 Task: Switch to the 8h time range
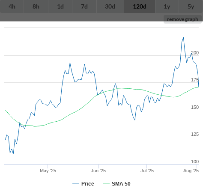(x=36, y=6)
